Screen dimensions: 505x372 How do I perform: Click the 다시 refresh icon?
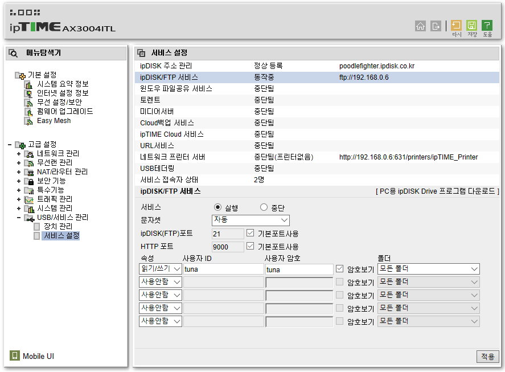456,26
